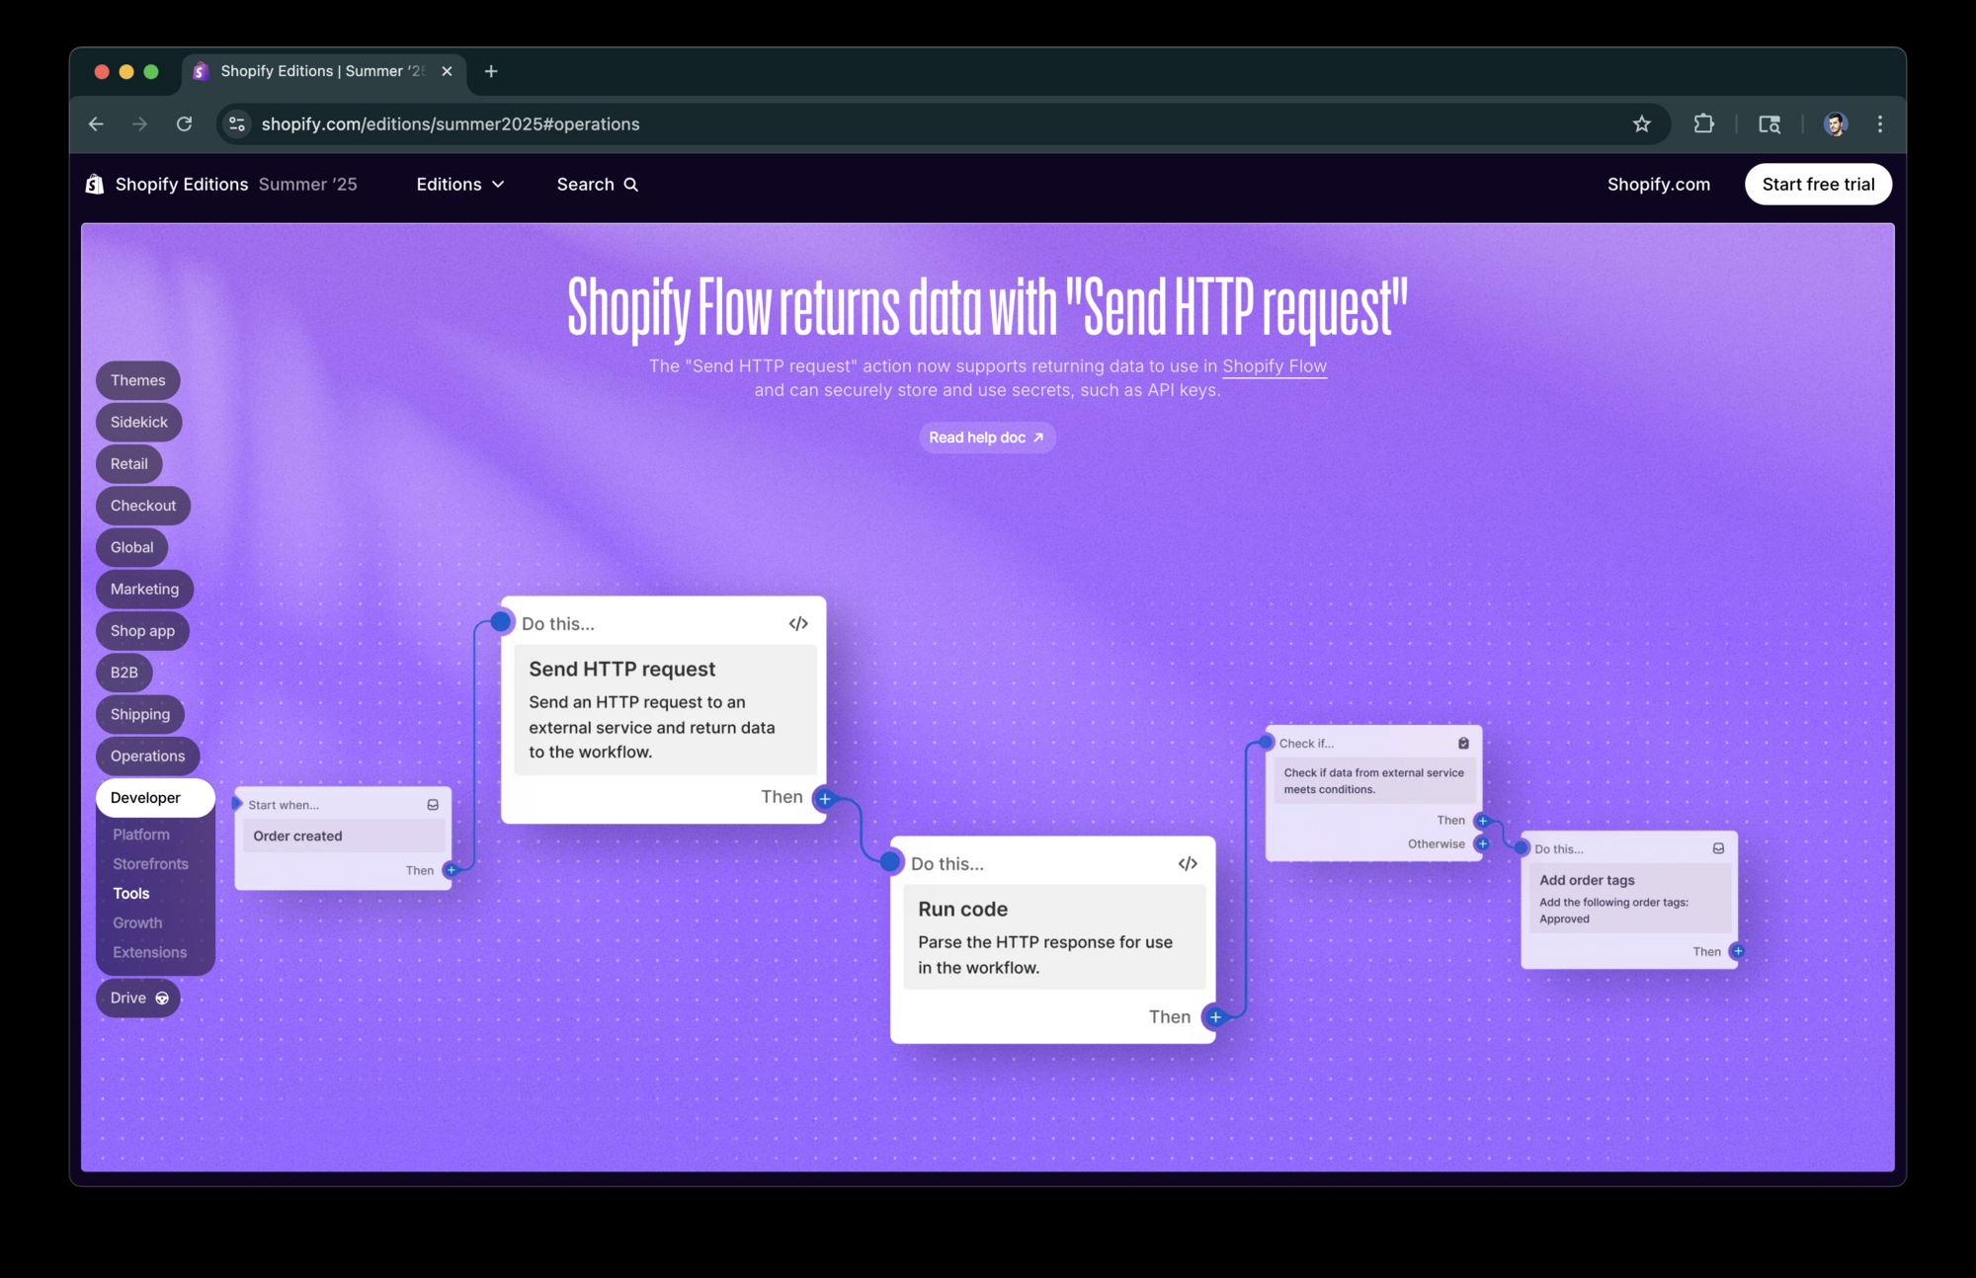1976x1278 pixels.
Task: Jump to the Shipping section
Action: tap(140, 714)
